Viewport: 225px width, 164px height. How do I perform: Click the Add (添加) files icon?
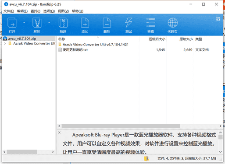tap(85, 23)
